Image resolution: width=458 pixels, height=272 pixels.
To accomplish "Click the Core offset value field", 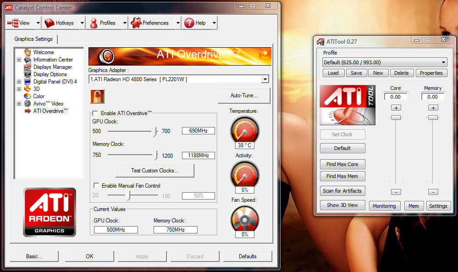I will coord(395,97).
